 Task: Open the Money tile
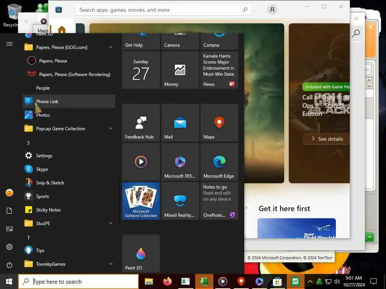180,70
